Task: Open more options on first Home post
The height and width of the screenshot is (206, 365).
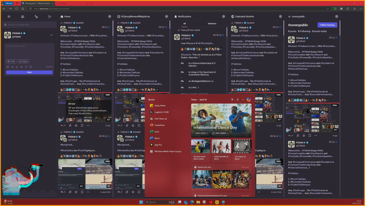Action: pos(88,126)
